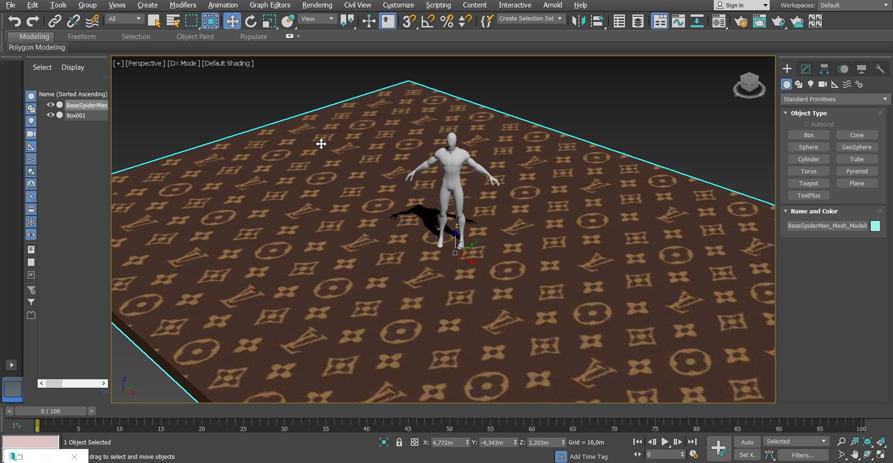Screen dimensions: 893x463
Task: Open Select by Name dialog icon
Action: [x=173, y=21]
